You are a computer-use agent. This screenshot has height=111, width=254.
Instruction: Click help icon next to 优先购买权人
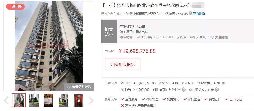pos(217,90)
